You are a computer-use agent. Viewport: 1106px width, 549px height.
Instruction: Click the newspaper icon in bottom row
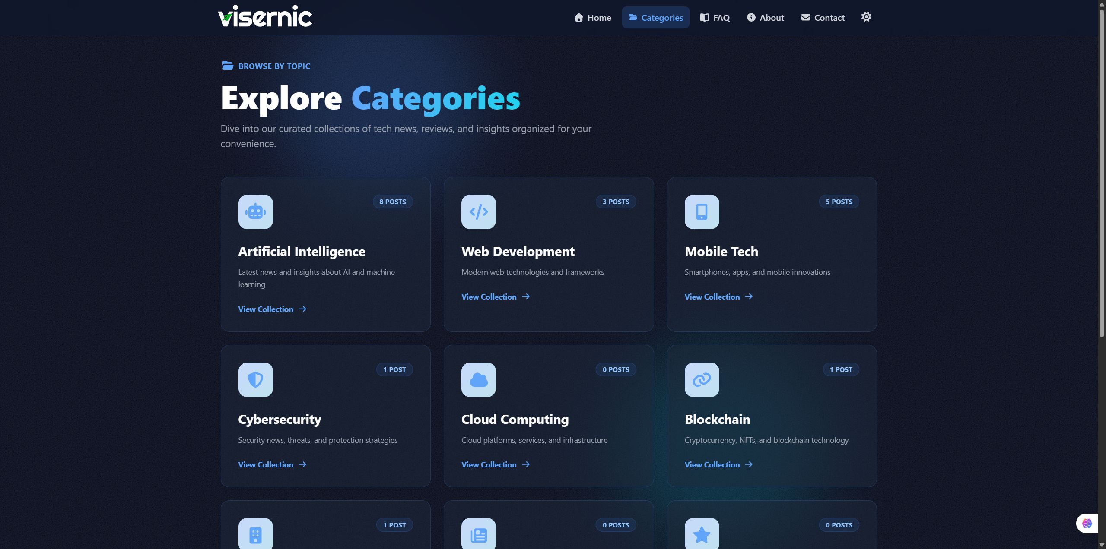point(478,535)
